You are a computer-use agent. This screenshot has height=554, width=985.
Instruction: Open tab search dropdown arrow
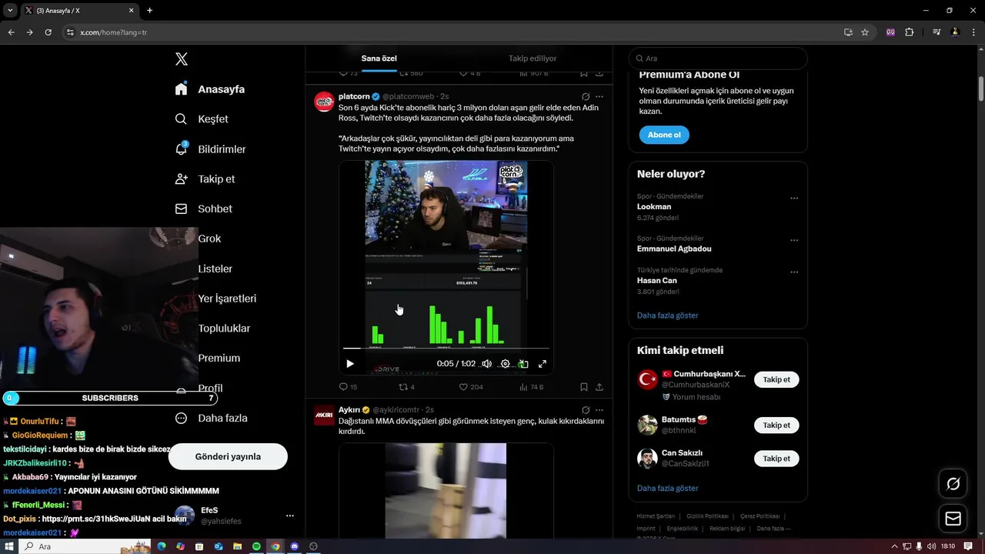(x=10, y=11)
